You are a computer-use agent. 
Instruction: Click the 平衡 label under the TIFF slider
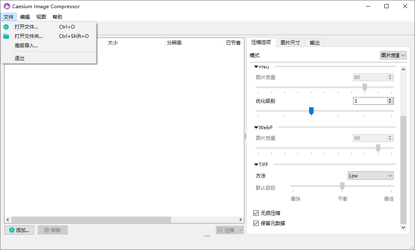(343, 199)
